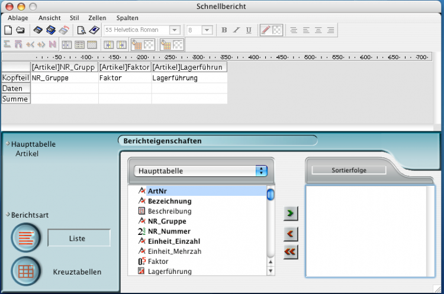Toggle italic formatting in toolbar

236,30
